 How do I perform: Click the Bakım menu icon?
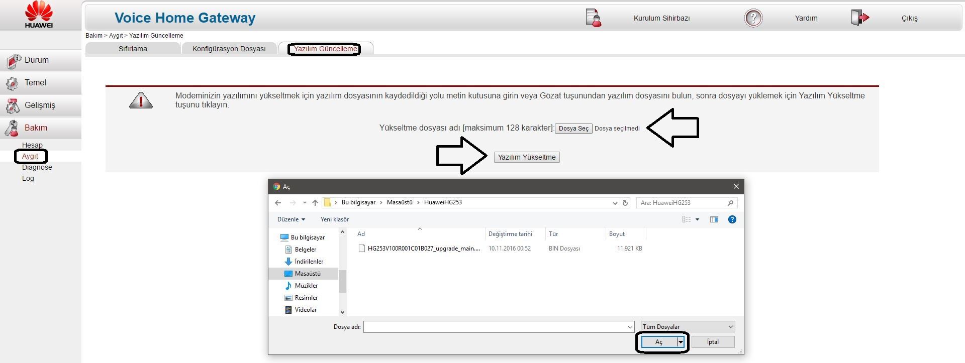tap(12, 129)
